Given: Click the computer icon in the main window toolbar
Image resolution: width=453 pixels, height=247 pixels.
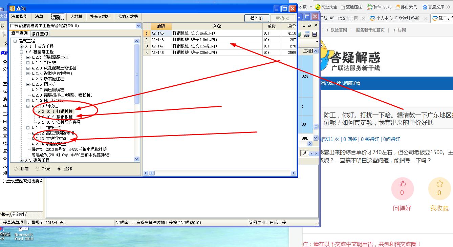Looking at the screenshot, I should pyautogui.click(x=307, y=34).
